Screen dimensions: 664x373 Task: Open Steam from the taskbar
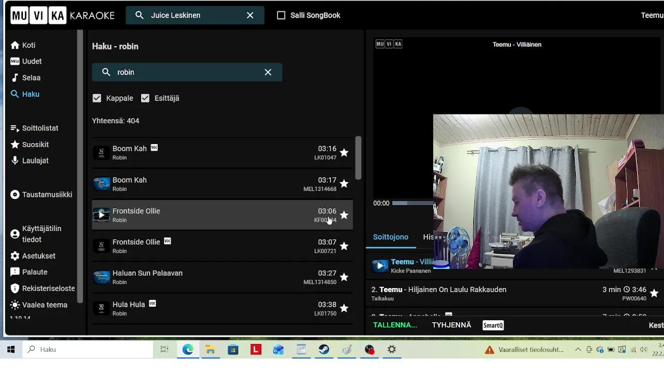point(324,350)
